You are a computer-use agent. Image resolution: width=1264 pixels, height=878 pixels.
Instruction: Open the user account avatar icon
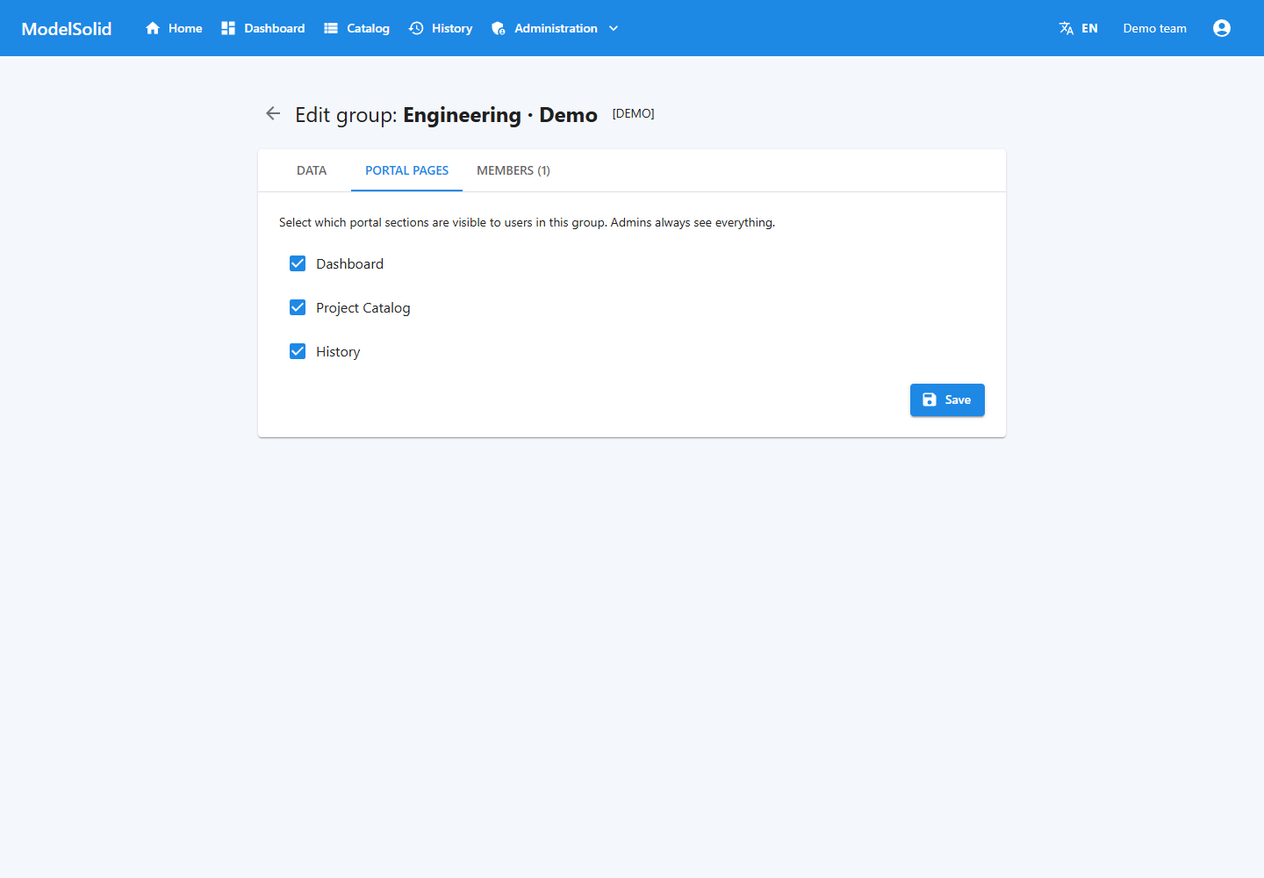(1222, 28)
